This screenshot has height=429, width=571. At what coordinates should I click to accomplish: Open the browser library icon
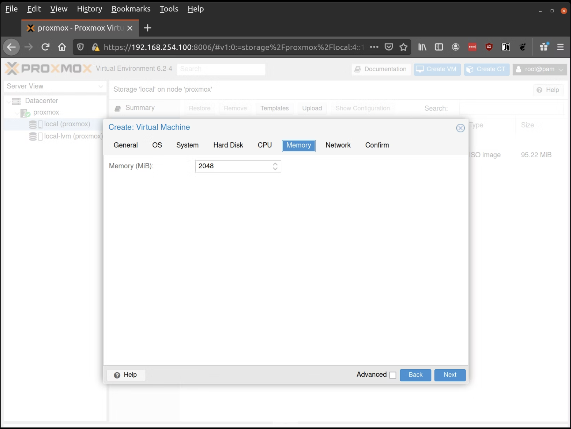click(422, 47)
